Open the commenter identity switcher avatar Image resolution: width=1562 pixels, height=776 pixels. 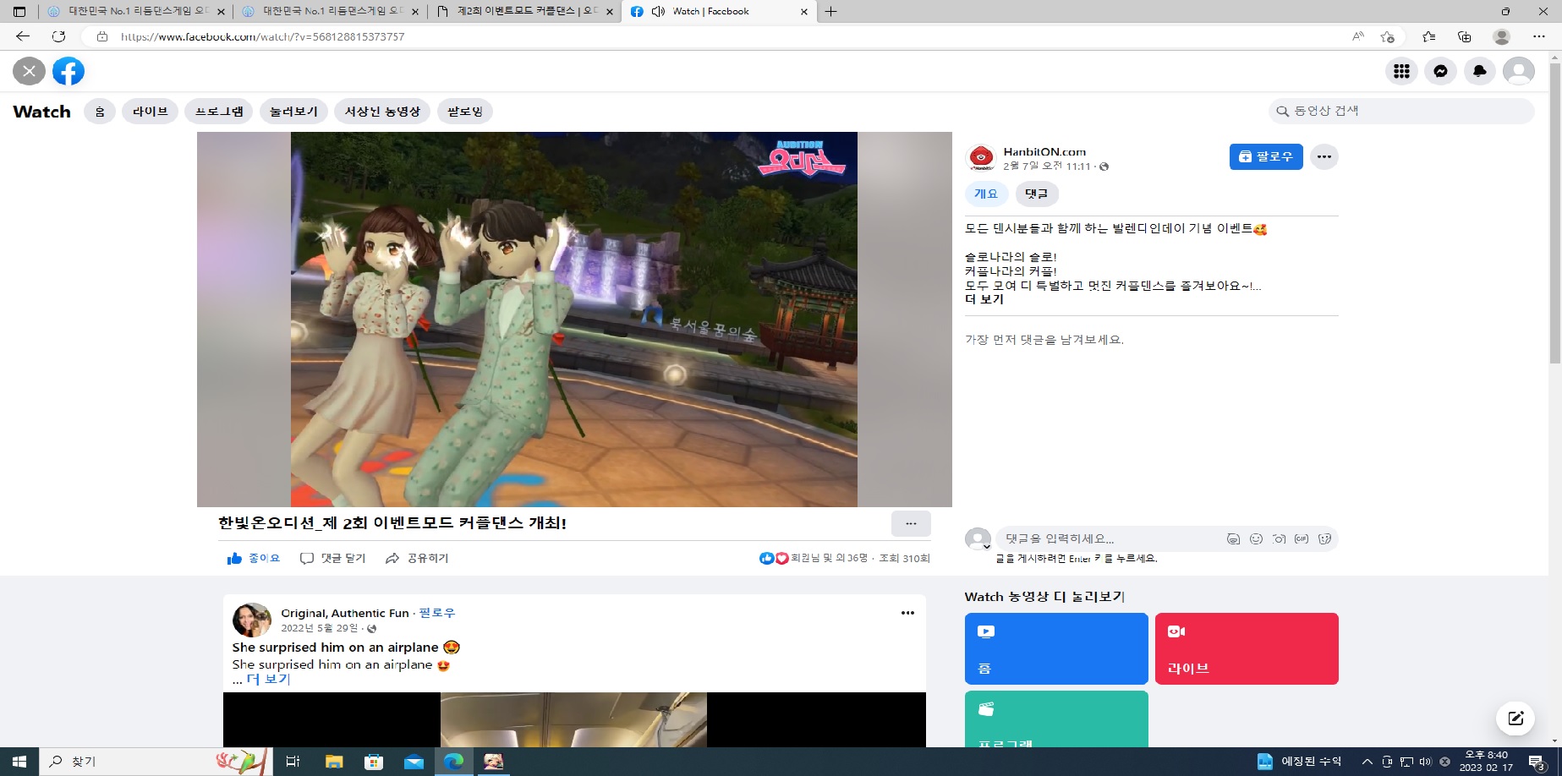(x=978, y=539)
